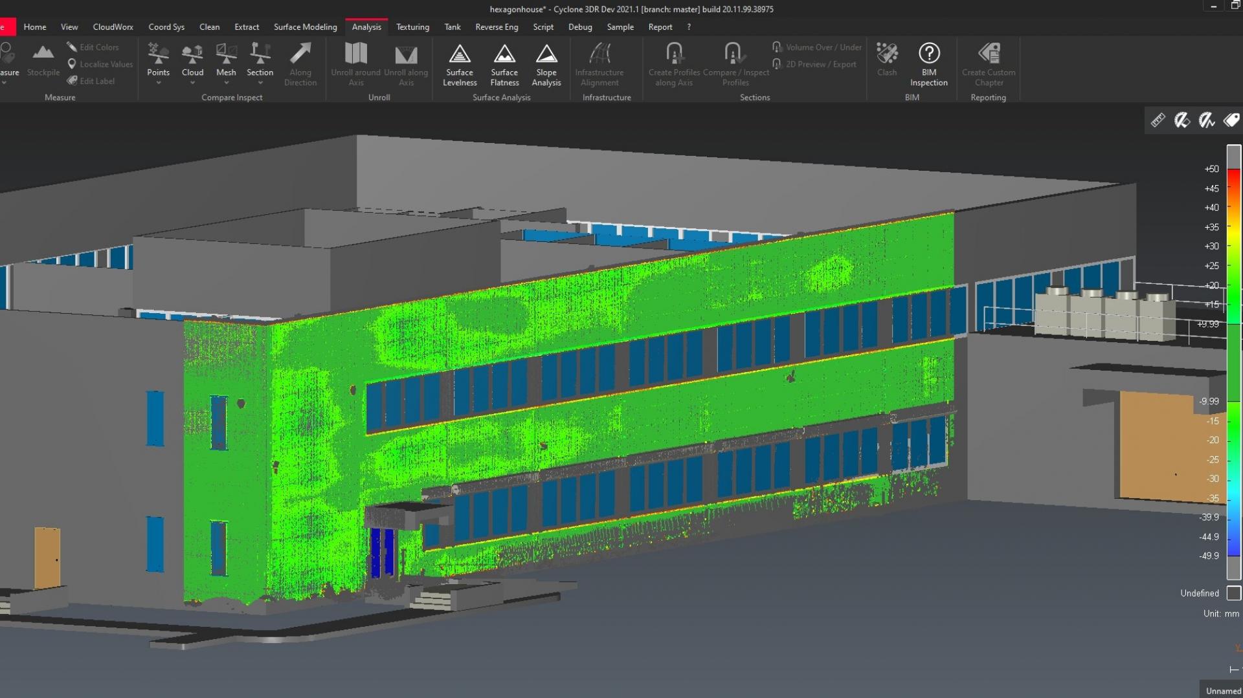Expand the Section dropdown arrow

coord(260,83)
